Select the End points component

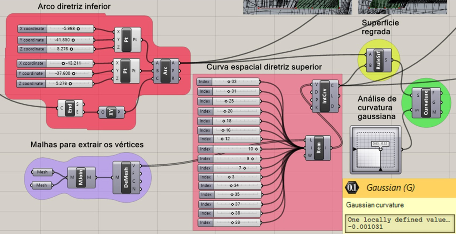coord(70,108)
